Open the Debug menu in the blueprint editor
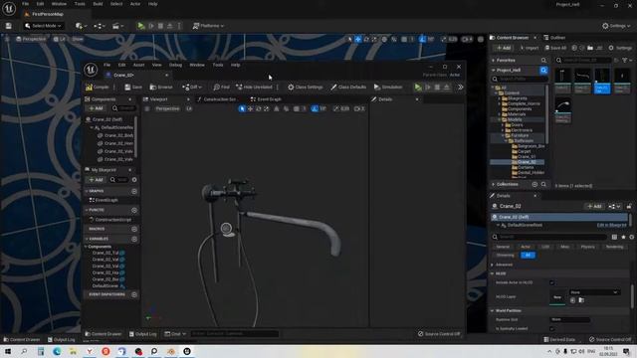This screenshot has width=637, height=358. (x=175, y=65)
